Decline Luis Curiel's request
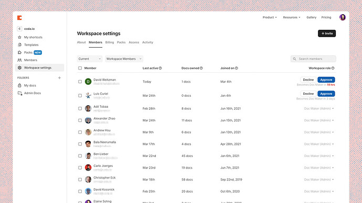The height and width of the screenshot is (203, 362). (x=308, y=94)
